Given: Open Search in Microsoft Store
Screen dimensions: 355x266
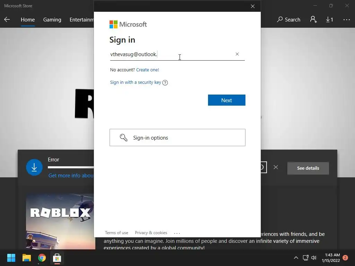Looking at the screenshot, I should click(x=289, y=20).
